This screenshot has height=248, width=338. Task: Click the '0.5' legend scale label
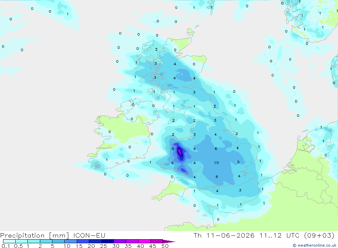click(x=18, y=246)
